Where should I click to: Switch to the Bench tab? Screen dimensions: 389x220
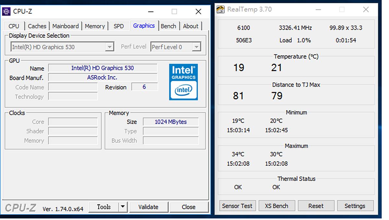(169, 26)
